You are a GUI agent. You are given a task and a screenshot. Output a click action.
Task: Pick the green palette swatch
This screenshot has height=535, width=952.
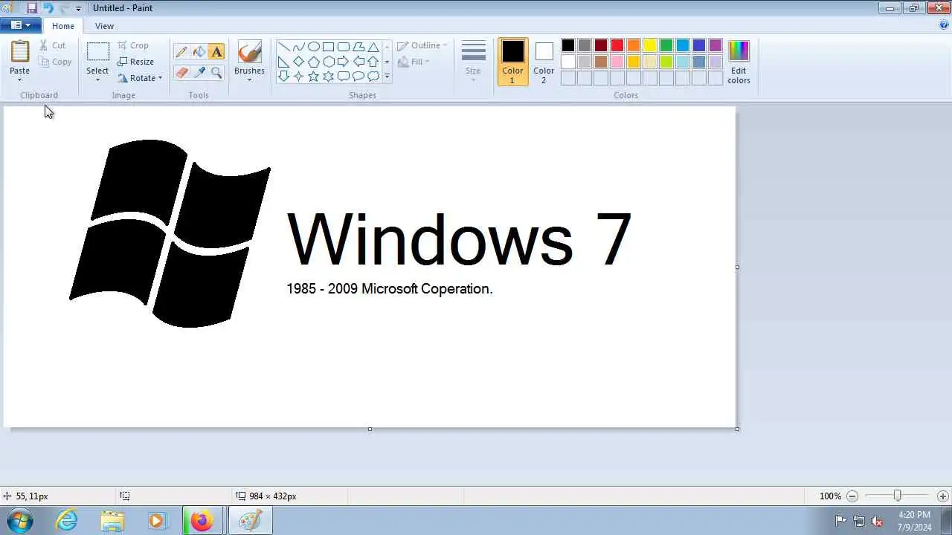click(x=666, y=45)
